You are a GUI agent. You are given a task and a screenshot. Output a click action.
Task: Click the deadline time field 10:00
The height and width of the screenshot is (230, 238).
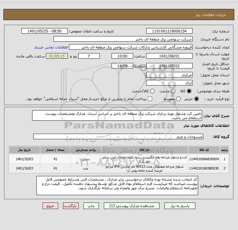click(122, 56)
